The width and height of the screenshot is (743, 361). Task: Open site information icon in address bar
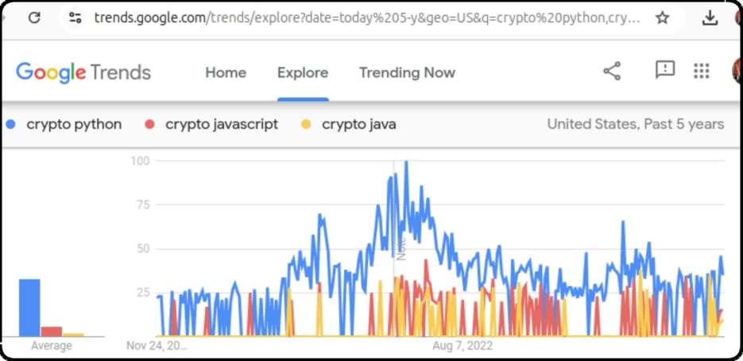(75, 18)
